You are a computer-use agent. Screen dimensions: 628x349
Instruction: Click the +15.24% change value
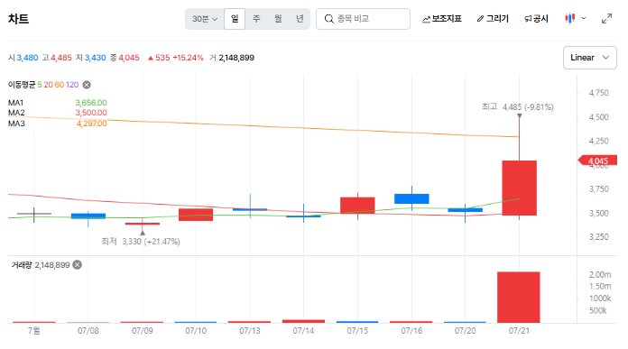[188, 58]
